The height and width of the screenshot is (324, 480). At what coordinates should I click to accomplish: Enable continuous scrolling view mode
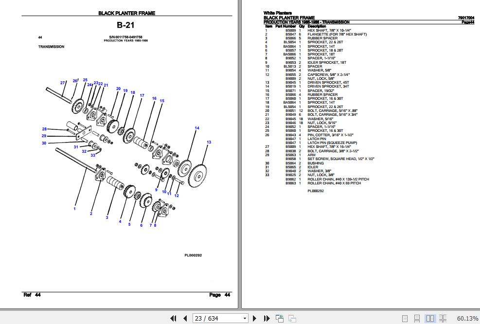point(417,318)
